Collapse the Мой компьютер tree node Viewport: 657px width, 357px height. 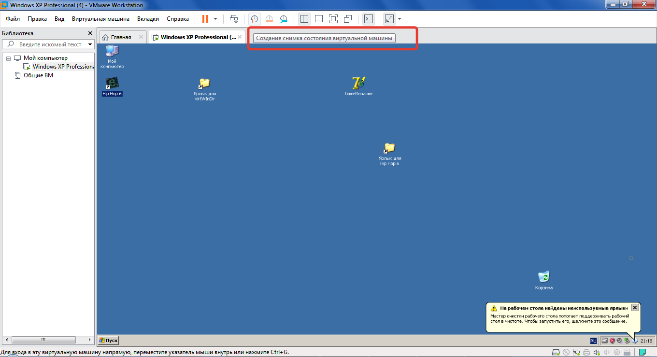click(x=8, y=58)
